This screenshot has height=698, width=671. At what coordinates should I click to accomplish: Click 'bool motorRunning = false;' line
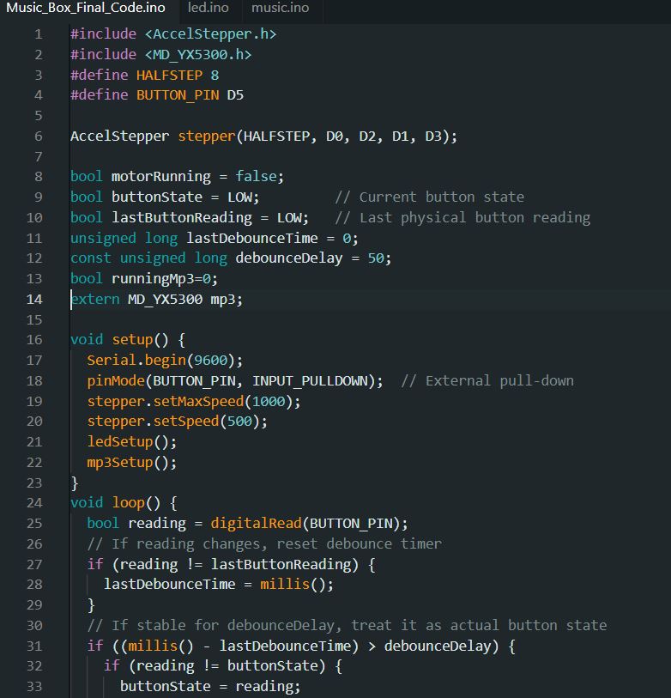[x=177, y=177]
